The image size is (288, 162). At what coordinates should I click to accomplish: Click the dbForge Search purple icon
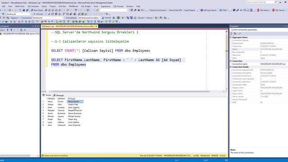click(x=202, y=10)
